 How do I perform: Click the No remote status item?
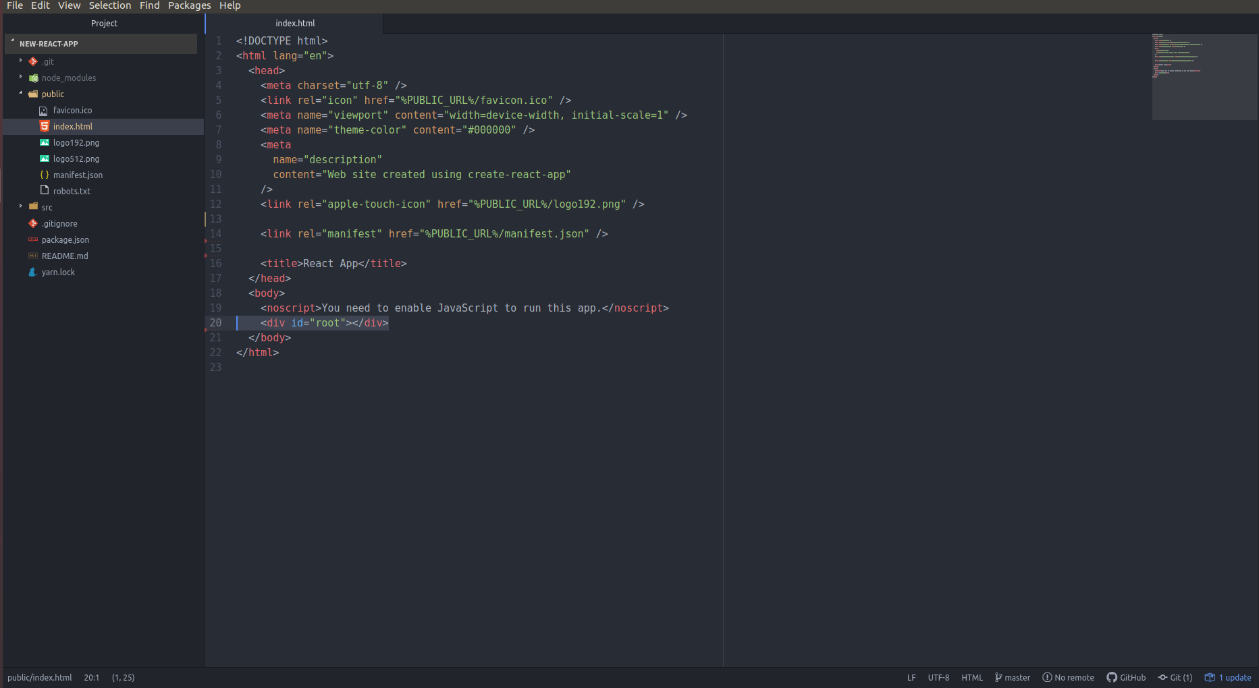[1069, 677]
